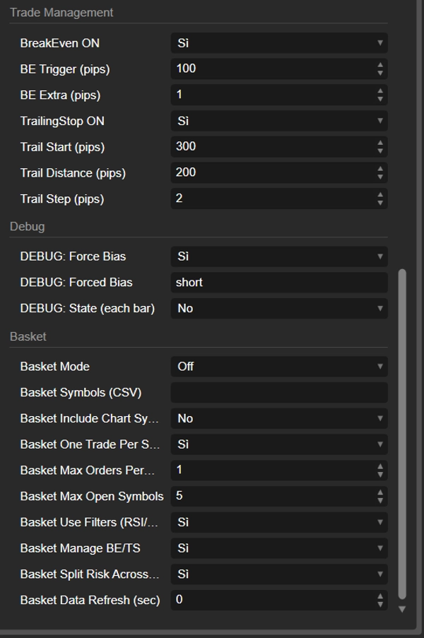Screen dimensions: 424x638
Task: Open the BreakEven ON dropdown
Action: [x=279, y=43]
